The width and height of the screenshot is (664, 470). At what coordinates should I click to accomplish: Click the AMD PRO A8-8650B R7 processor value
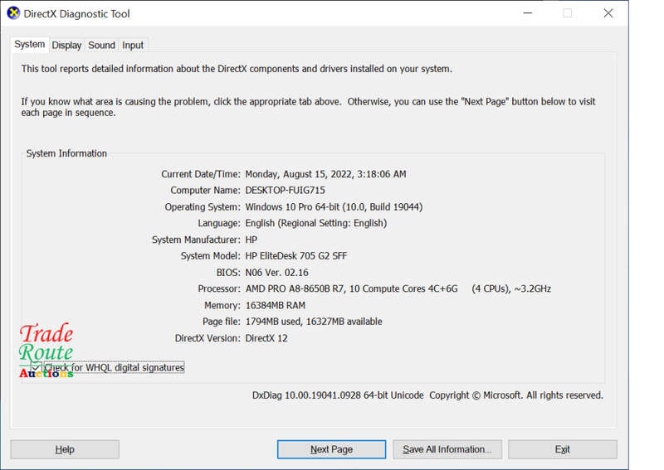[x=398, y=289]
